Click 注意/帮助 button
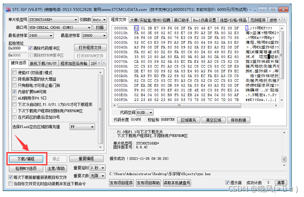 coord(56,169)
